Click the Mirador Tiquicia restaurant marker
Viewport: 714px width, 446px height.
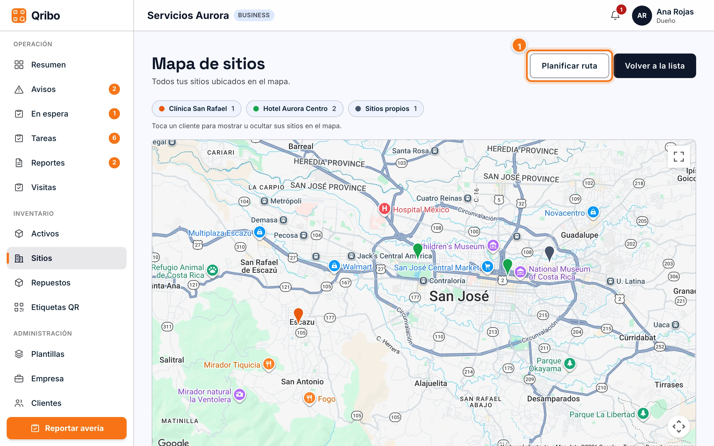(269, 364)
